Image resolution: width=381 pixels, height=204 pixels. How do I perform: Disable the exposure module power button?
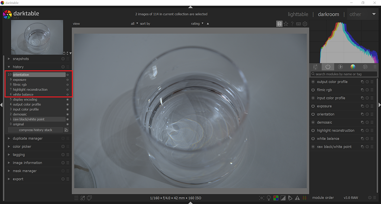click(313, 106)
